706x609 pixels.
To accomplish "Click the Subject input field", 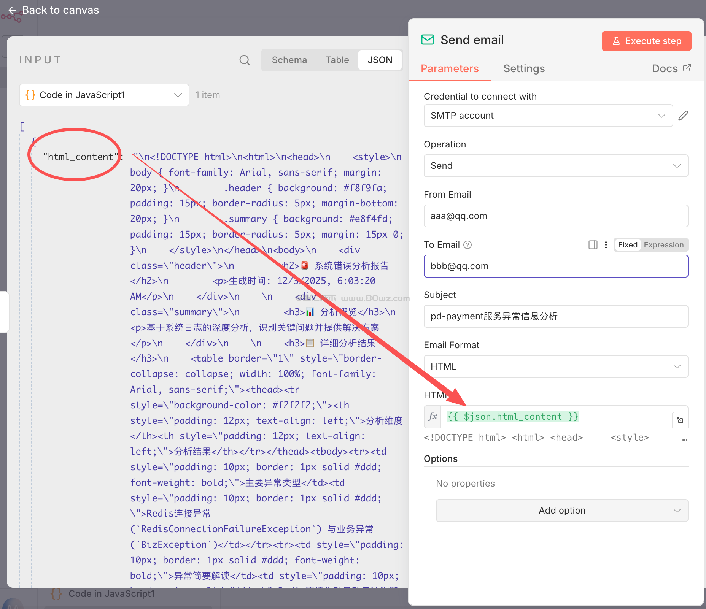I will (x=555, y=316).
